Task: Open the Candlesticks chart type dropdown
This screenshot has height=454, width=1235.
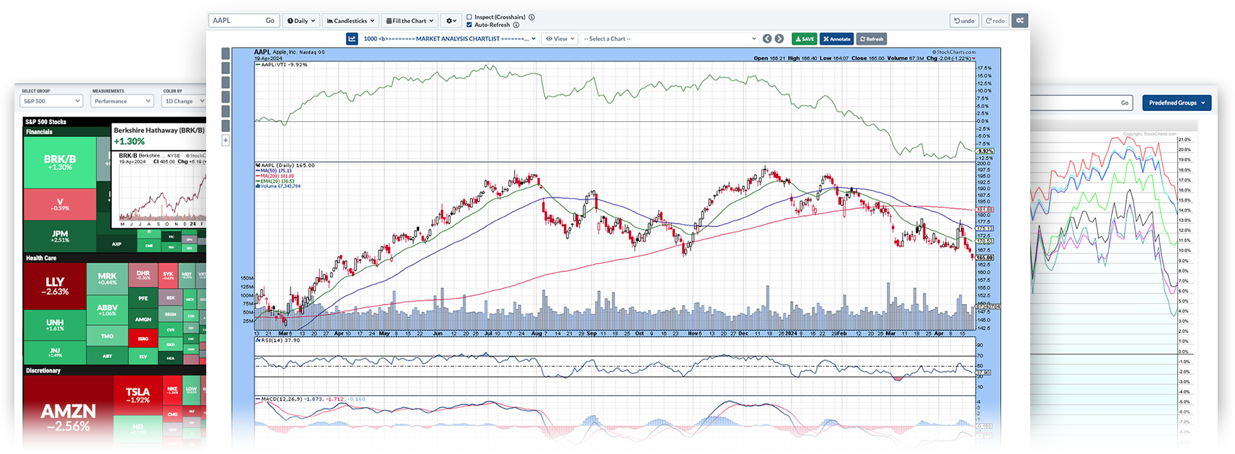Action: click(351, 21)
